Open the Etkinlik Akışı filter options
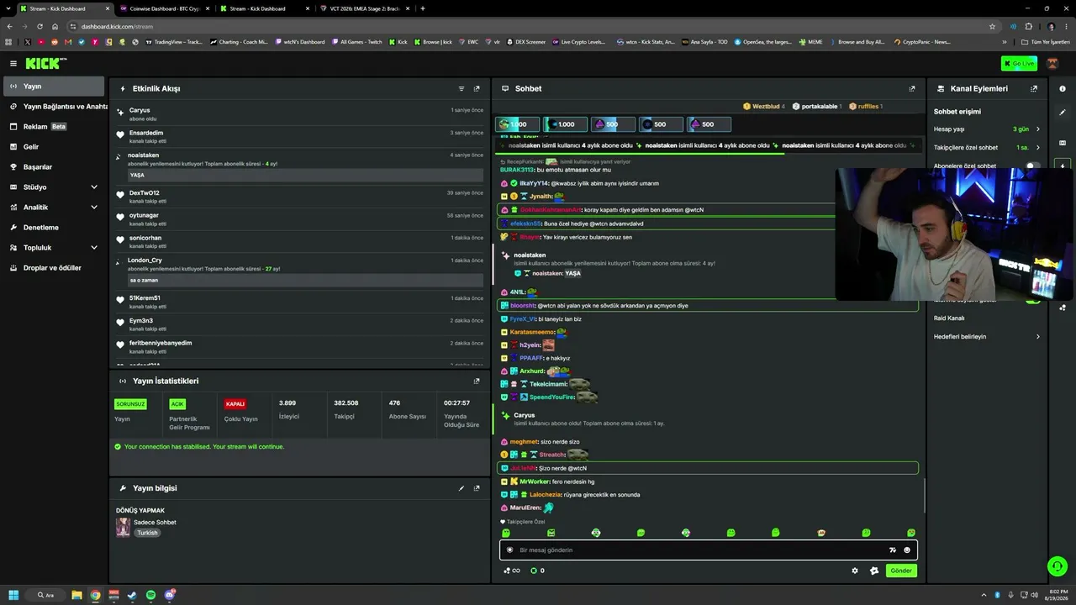 [x=462, y=88]
